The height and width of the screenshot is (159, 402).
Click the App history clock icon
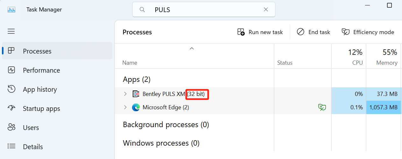coord(11,89)
